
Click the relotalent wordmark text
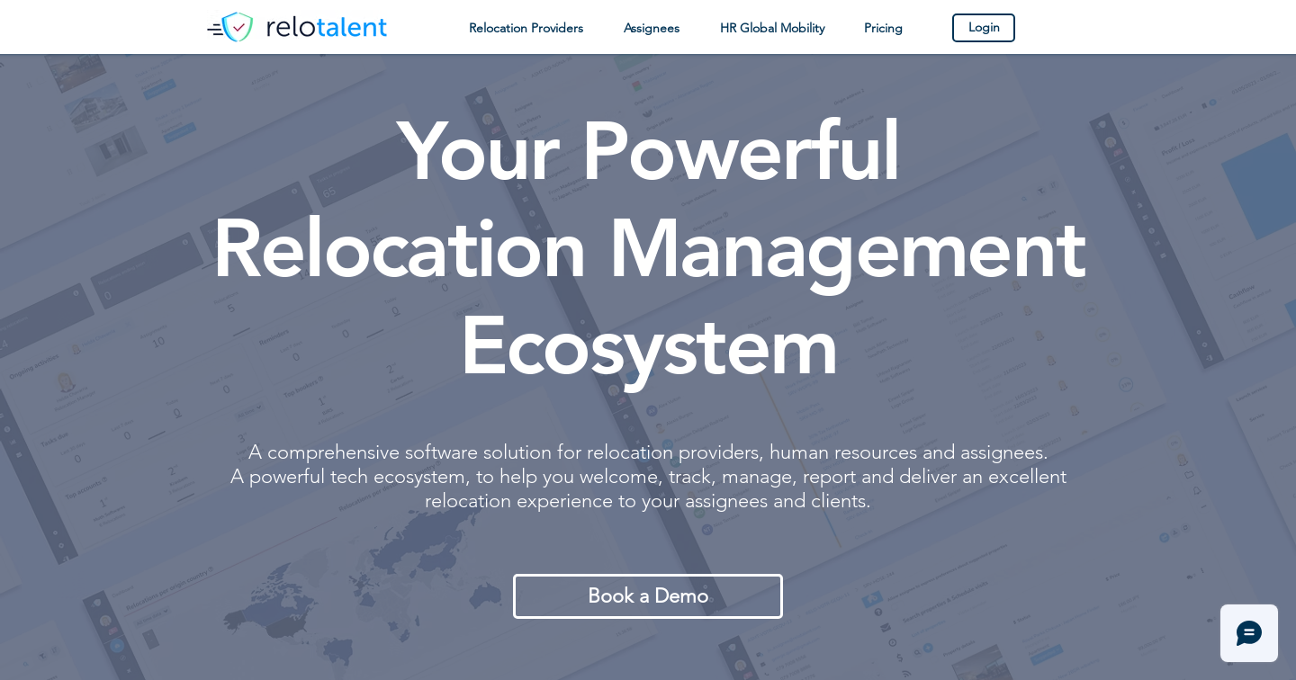point(327,27)
